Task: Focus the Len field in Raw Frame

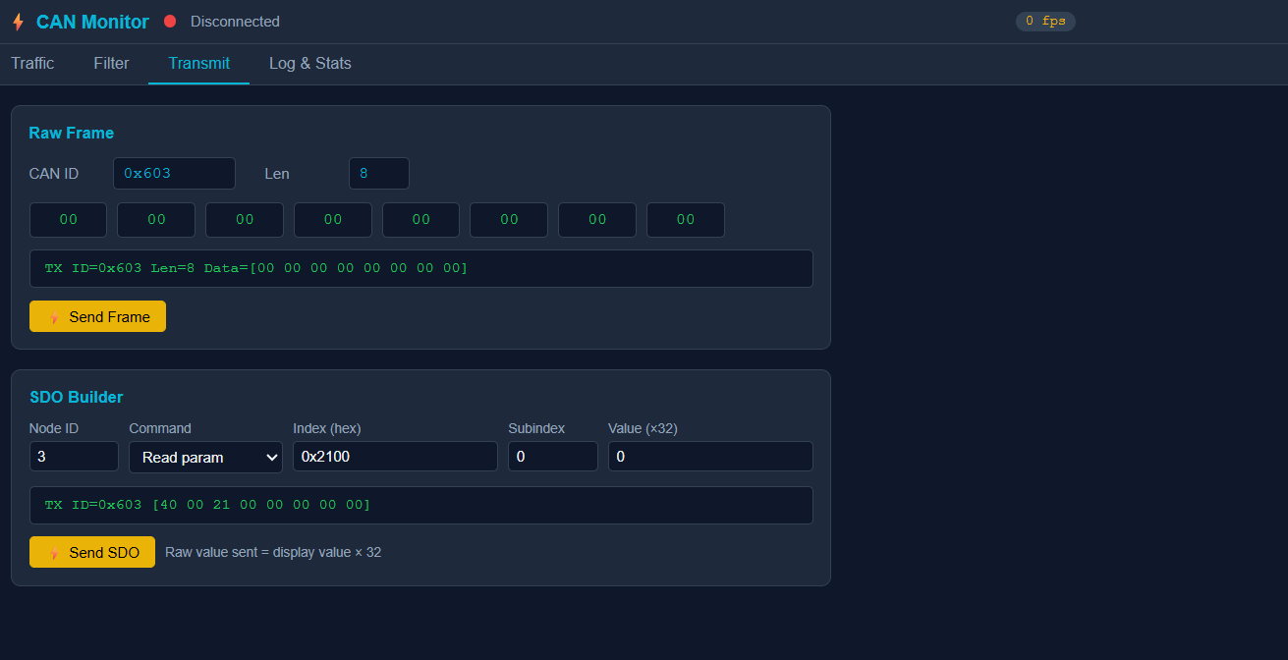Action: click(378, 174)
